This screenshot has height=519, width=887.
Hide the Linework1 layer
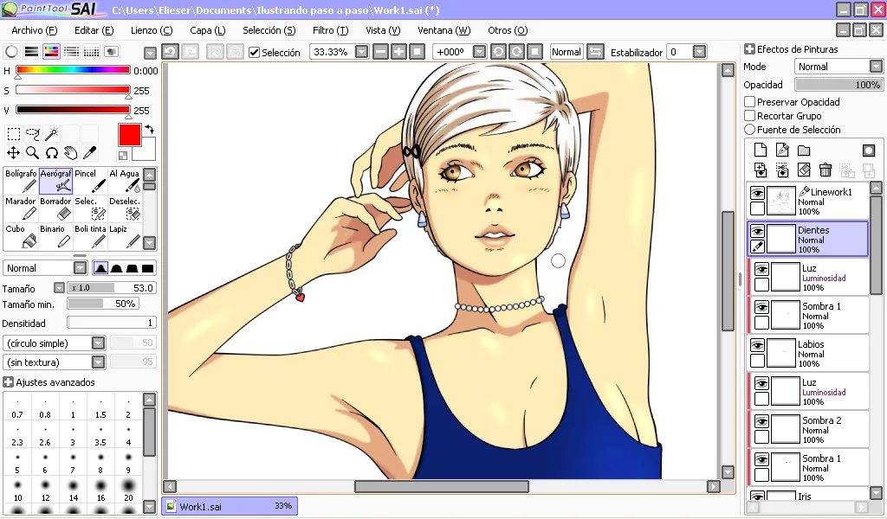coord(757,193)
